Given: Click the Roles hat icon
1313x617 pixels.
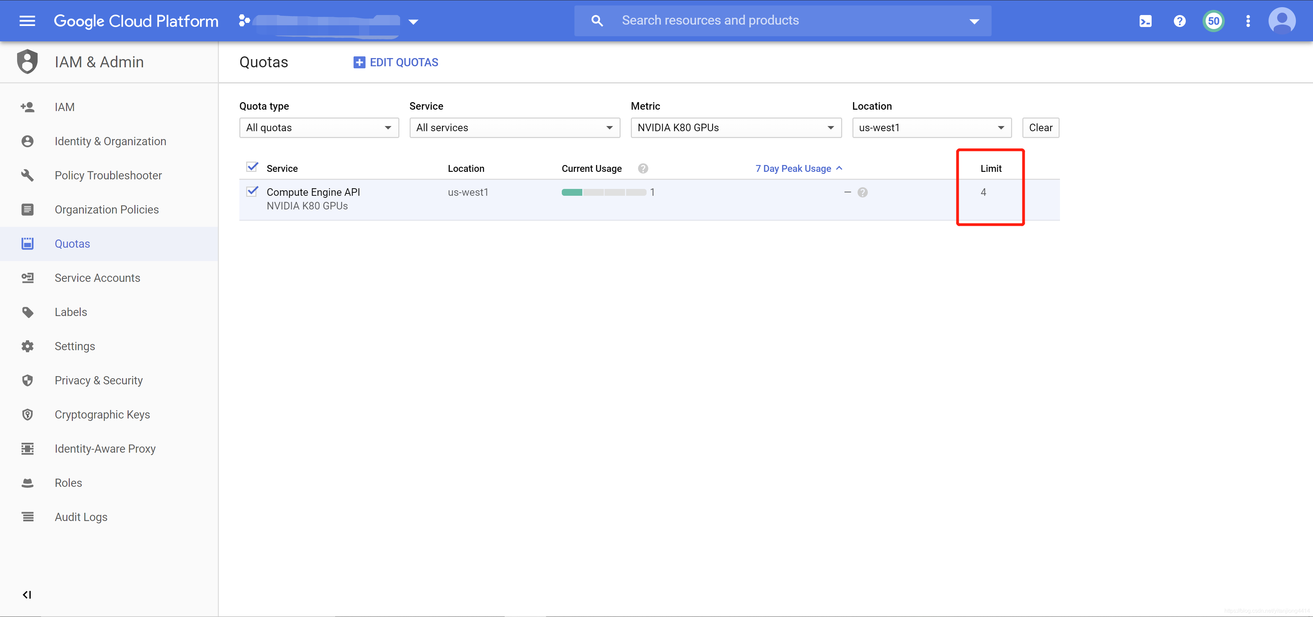Looking at the screenshot, I should pyautogui.click(x=27, y=483).
